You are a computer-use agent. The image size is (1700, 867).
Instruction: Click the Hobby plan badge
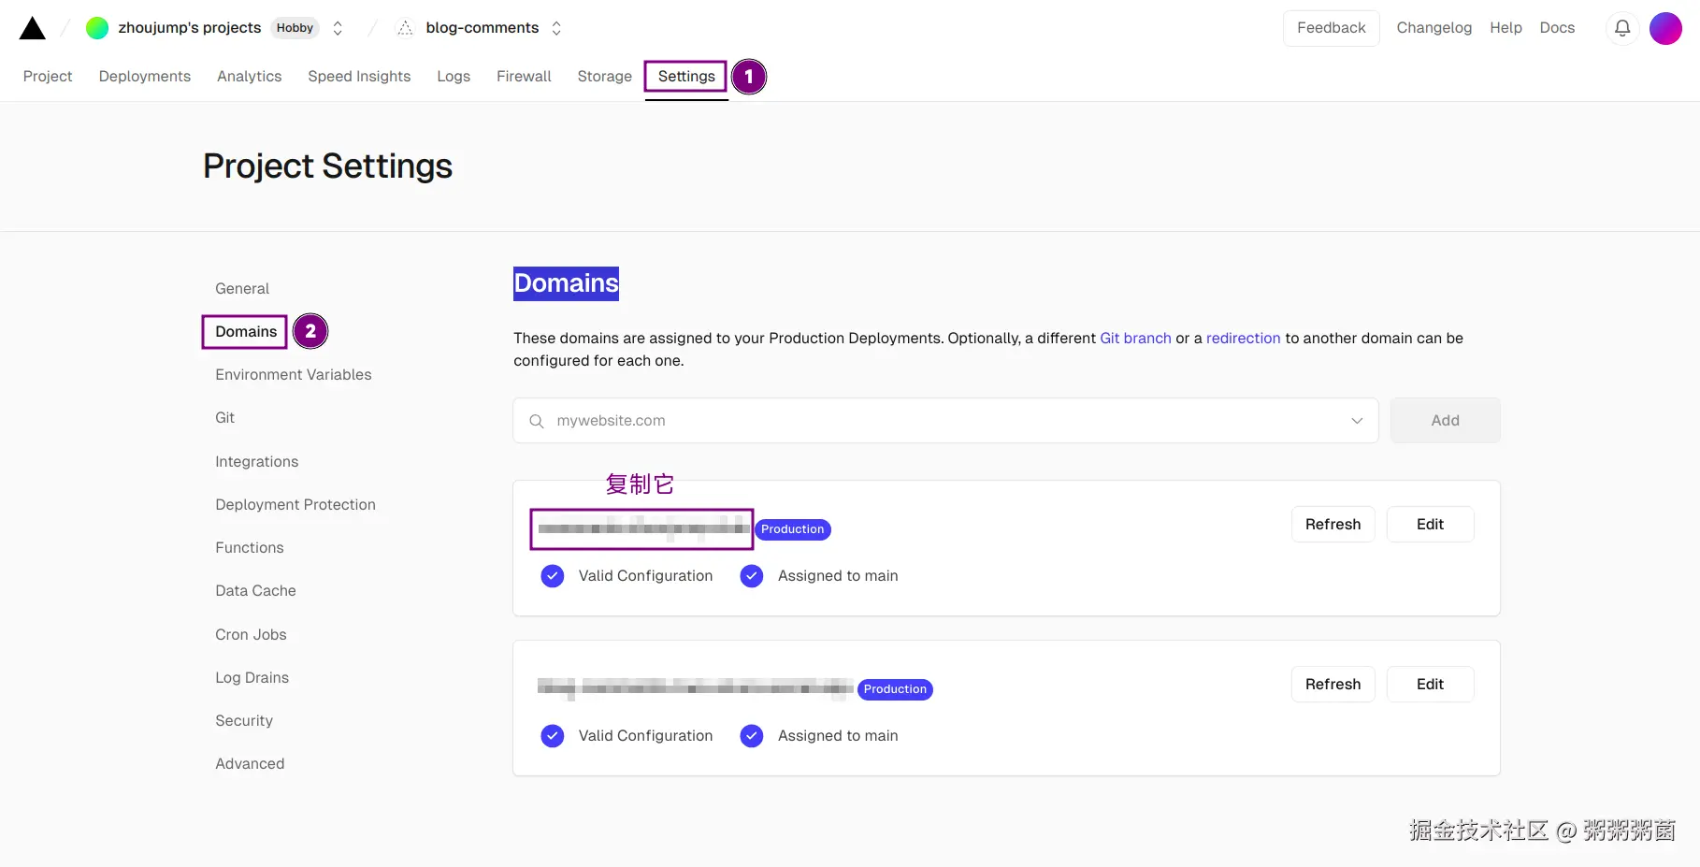tap(295, 28)
